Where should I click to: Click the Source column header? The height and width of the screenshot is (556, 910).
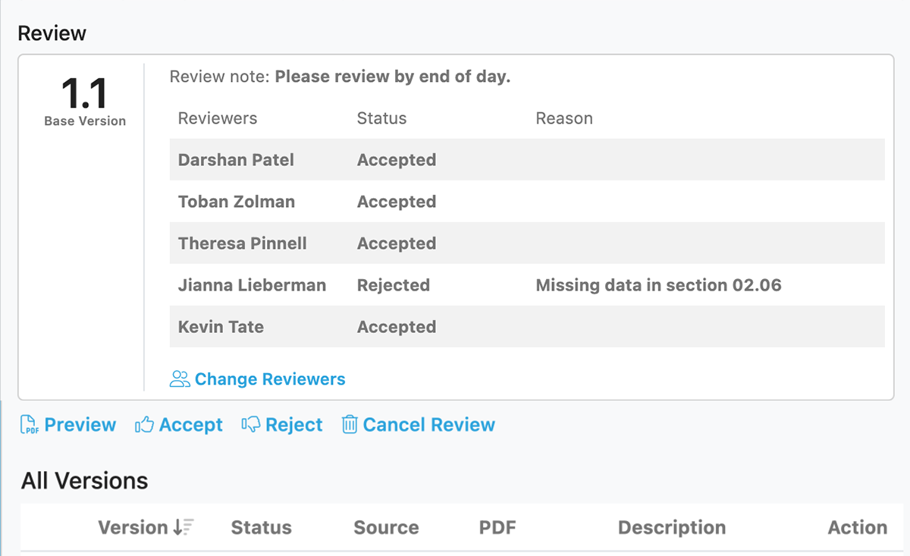click(x=385, y=527)
